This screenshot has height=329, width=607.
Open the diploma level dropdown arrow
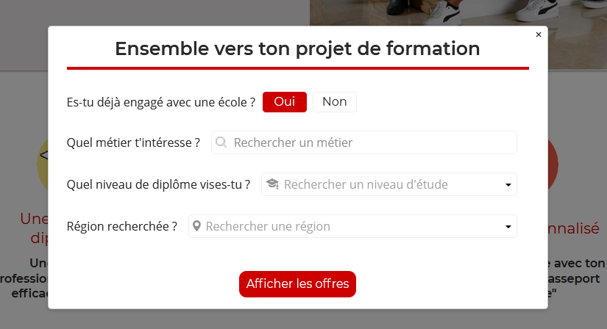[x=508, y=185]
